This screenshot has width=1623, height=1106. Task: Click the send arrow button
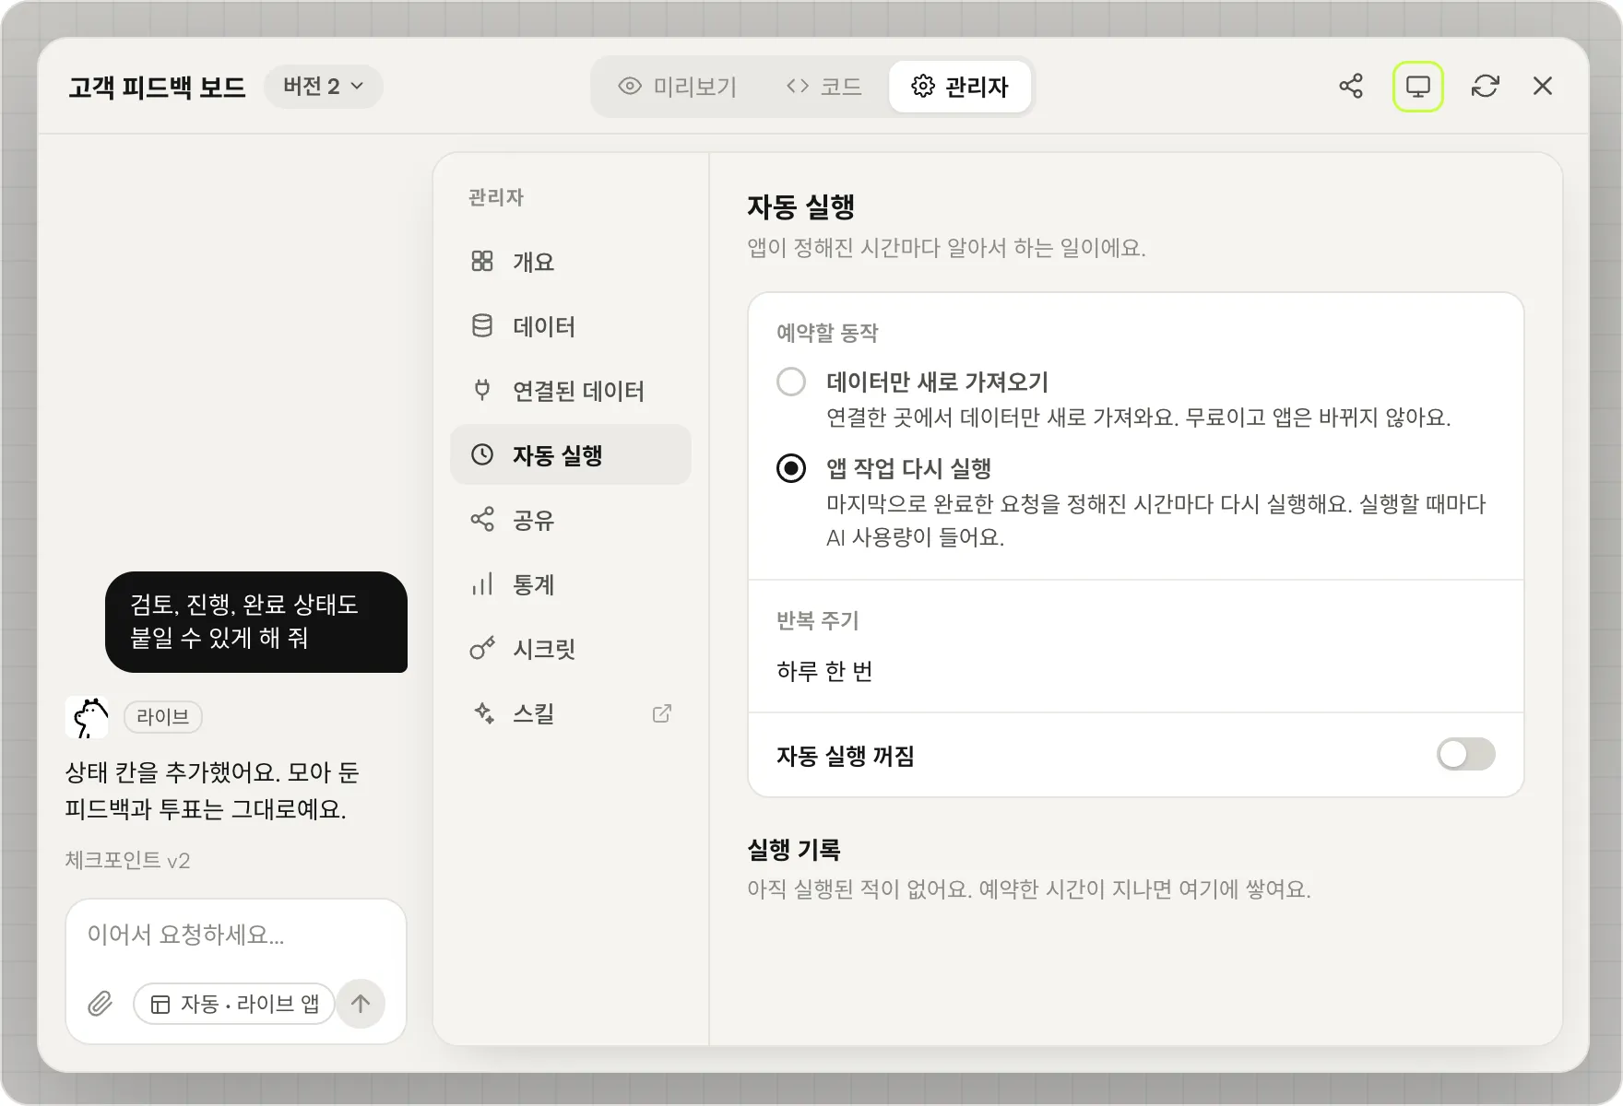361,1004
